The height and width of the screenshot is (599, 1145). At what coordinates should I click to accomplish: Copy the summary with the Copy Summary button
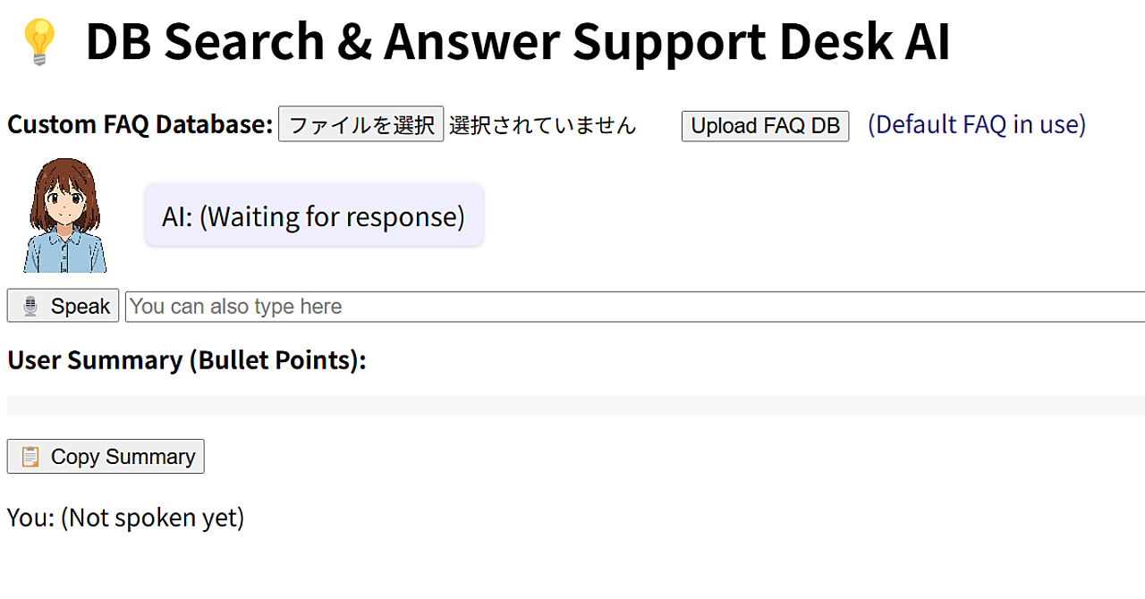pyautogui.click(x=106, y=456)
